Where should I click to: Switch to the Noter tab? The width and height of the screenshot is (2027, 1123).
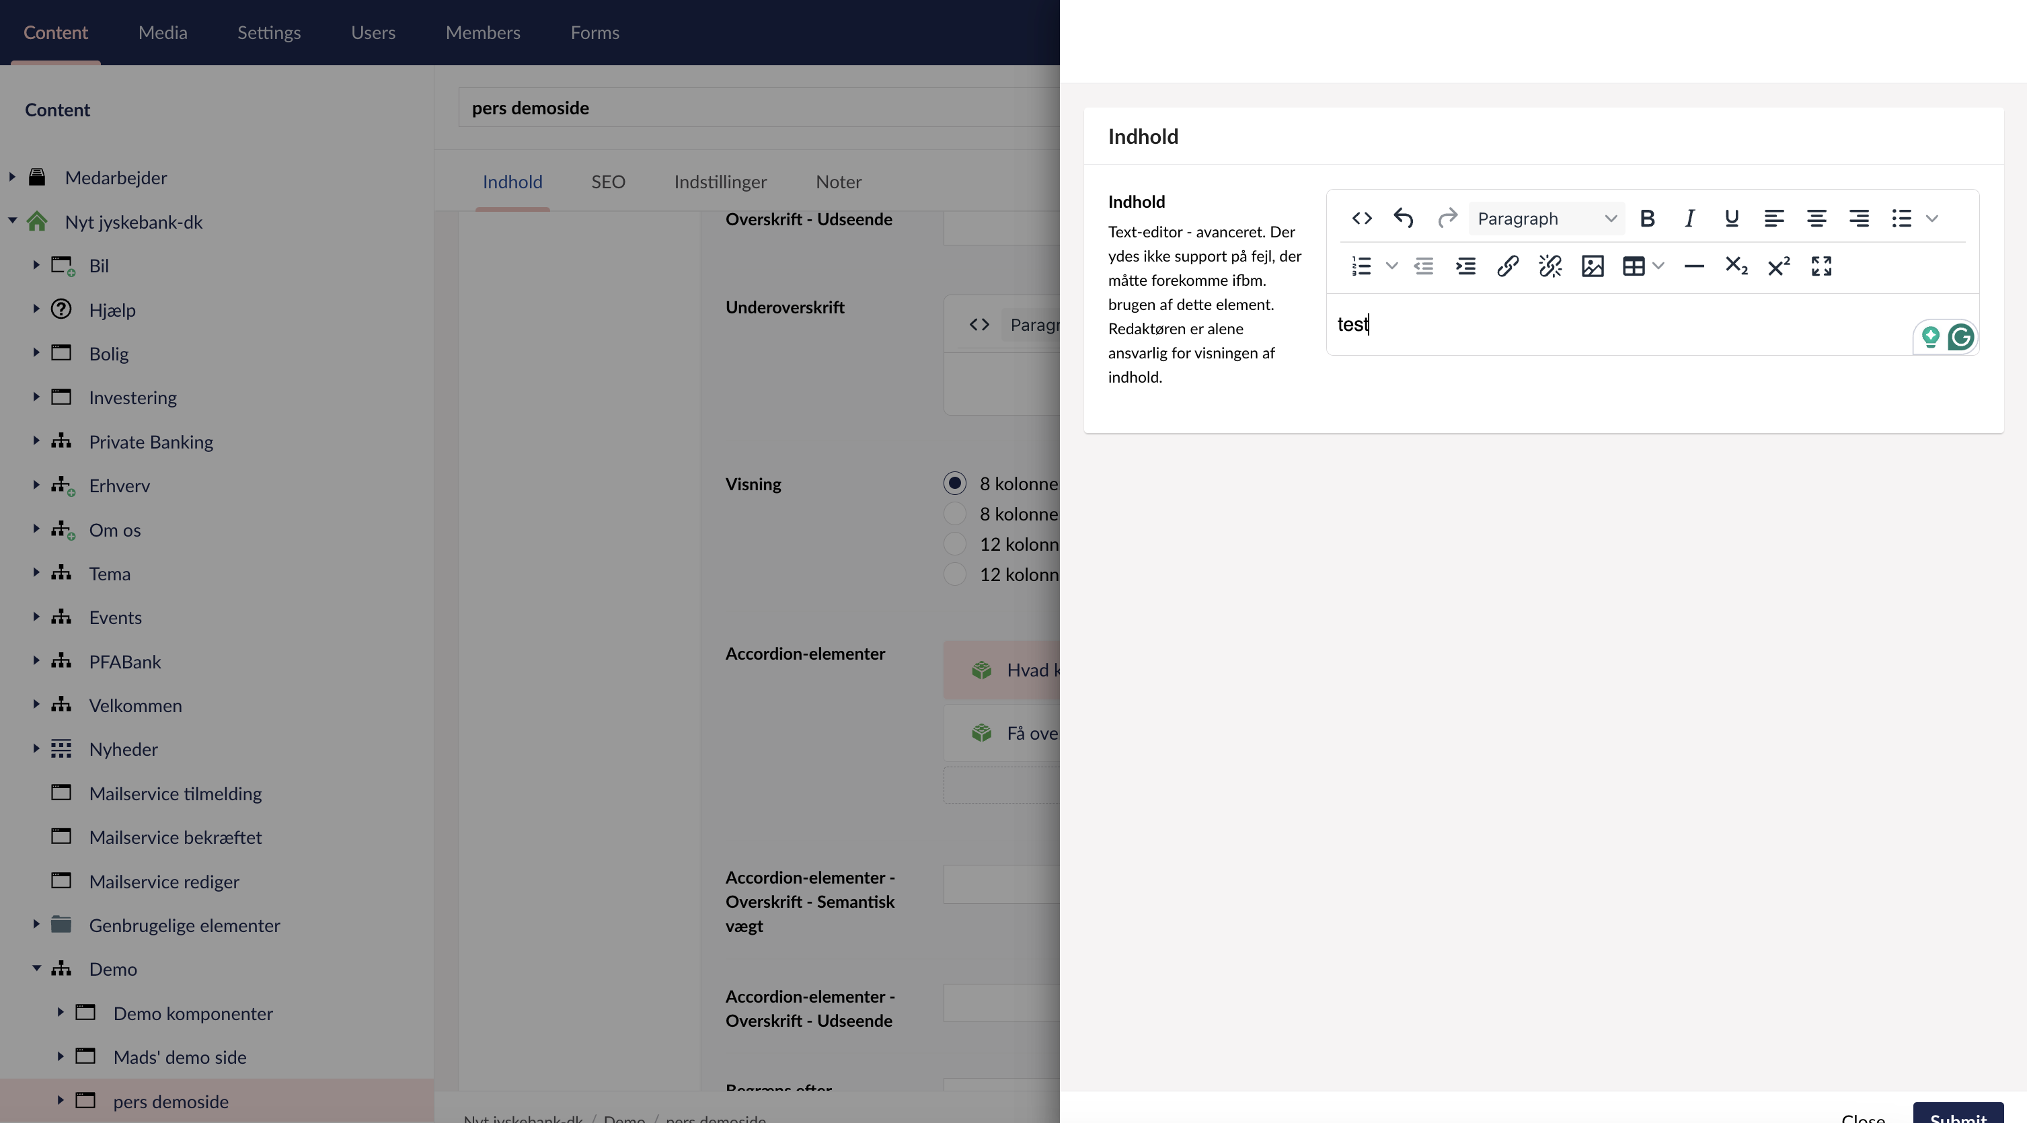(x=839, y=182)
